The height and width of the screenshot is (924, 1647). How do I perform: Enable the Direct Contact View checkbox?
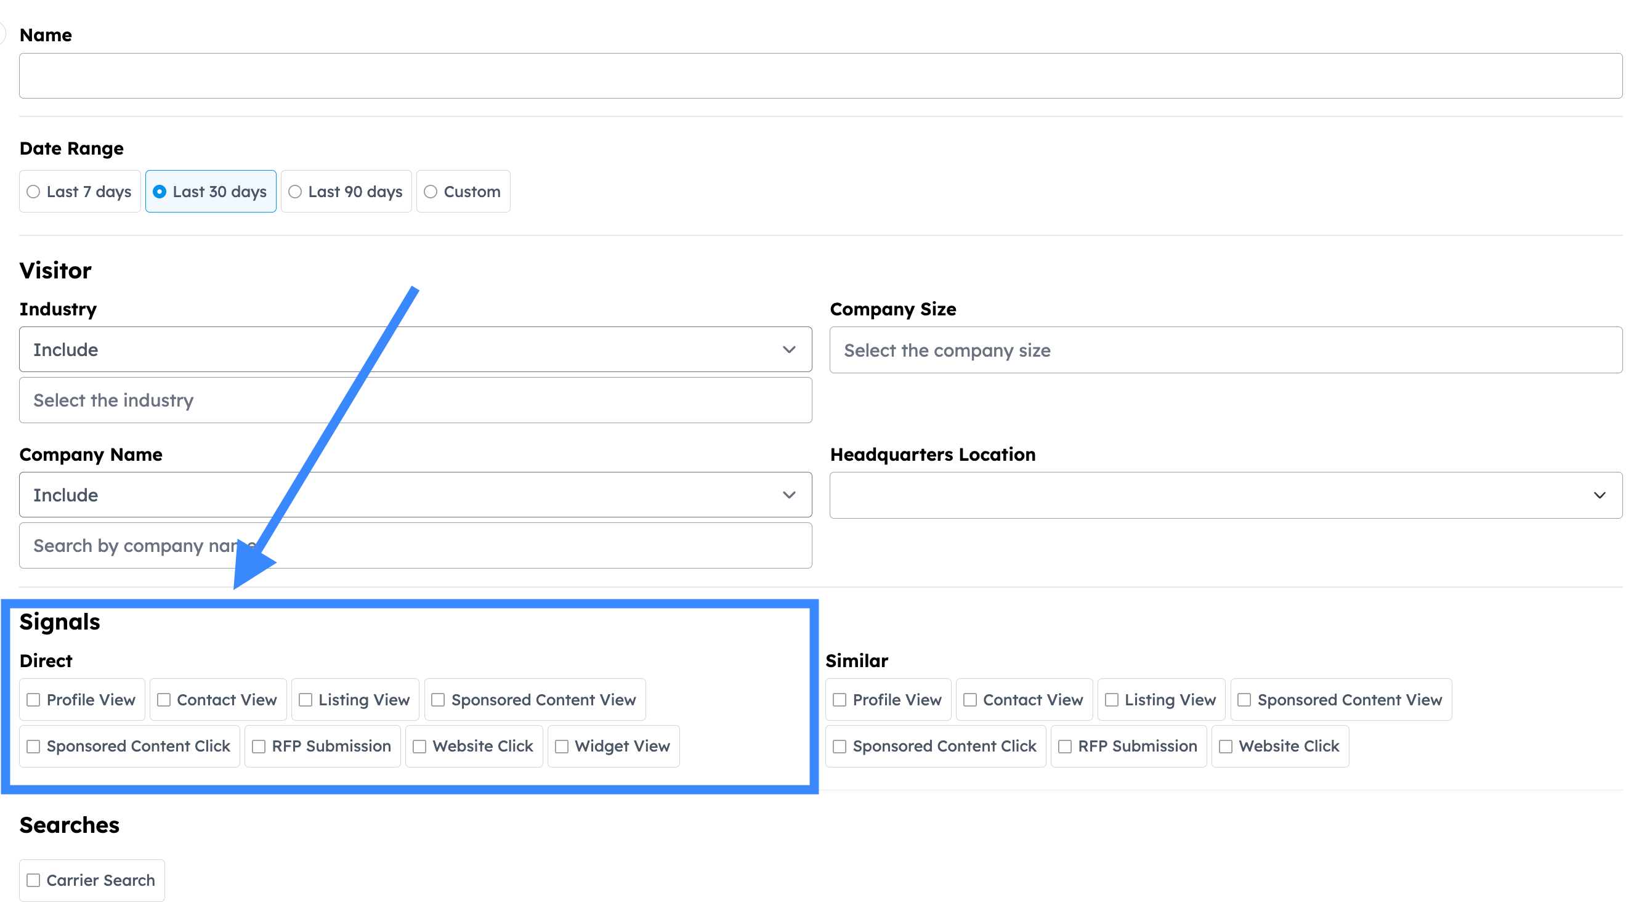(x=164, y=700)
